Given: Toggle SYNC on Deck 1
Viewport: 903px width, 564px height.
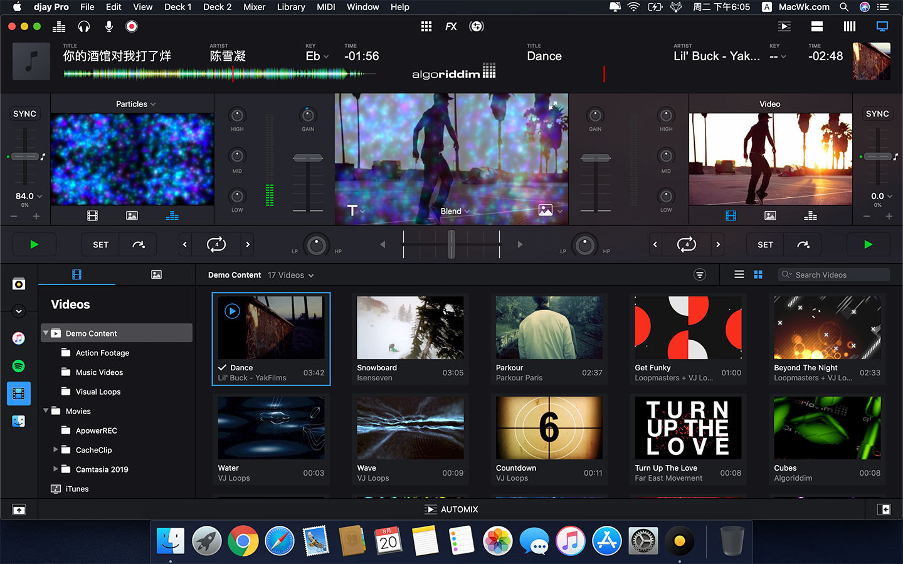Looking at the screenshot, I should tap(24, 113).
